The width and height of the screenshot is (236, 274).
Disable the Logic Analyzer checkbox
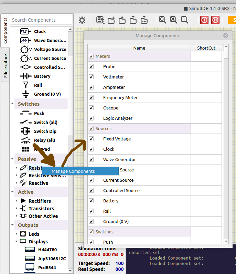[91, 118]
